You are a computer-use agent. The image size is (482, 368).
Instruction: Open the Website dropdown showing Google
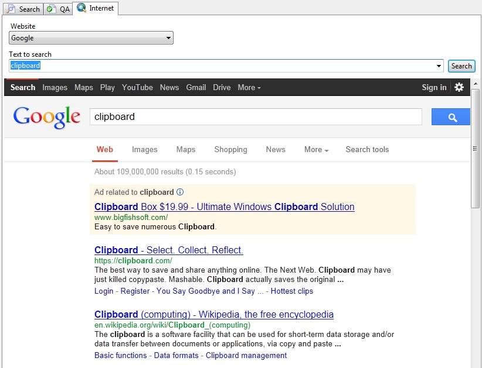(x=91, y=37)
